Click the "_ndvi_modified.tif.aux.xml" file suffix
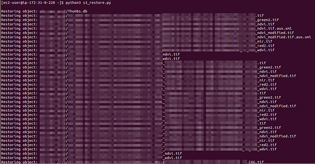Viewport: 315px width, 164px height. pos(283,37)
